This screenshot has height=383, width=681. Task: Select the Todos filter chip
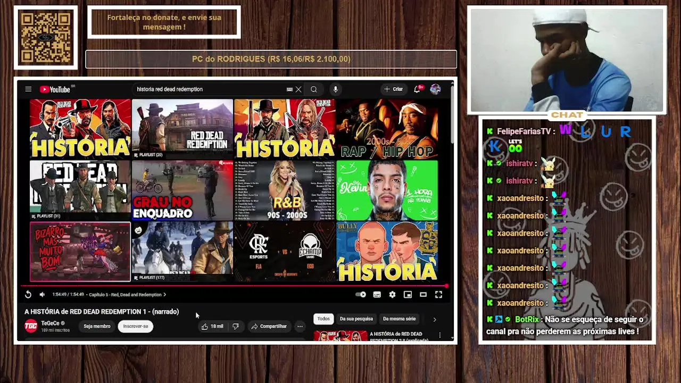(x=323, y=319)
